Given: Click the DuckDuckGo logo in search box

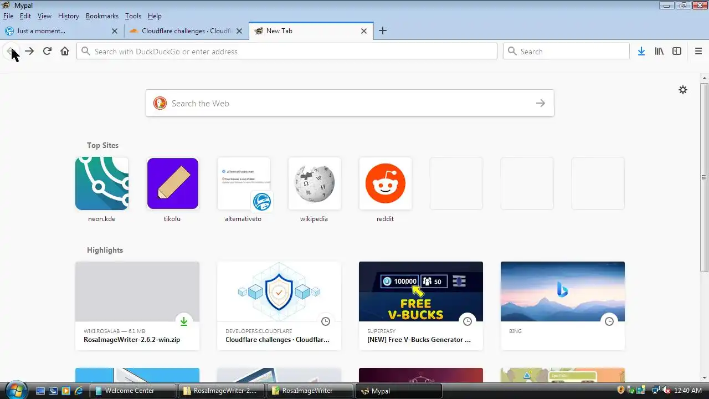Looking at the screenshot, I should point(160,103).
